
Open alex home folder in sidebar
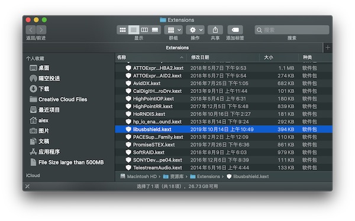click(39, 120)
